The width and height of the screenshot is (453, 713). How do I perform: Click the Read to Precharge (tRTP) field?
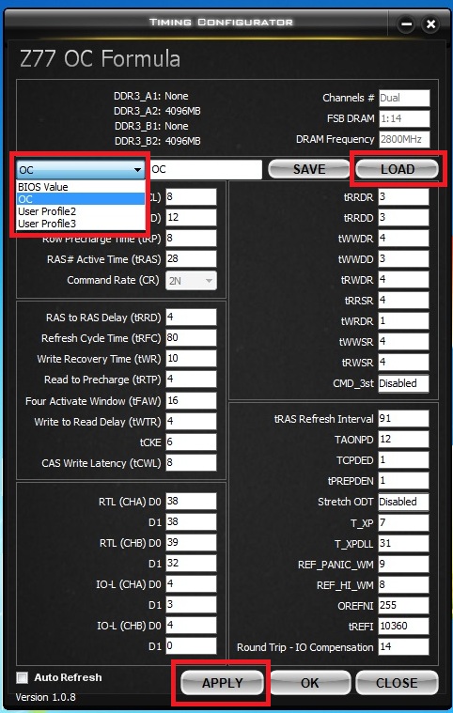click(191, 380)
